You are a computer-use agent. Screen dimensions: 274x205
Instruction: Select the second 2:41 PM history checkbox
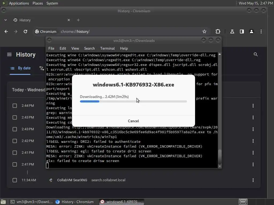(x=15, y=164)
